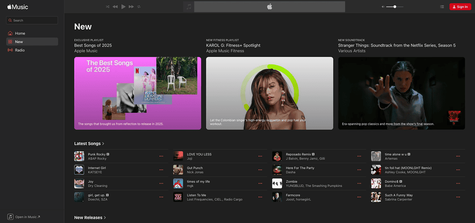The width and height of the screenshot is (475, 223).
Task: Open in Music app link
Action: [x=24, y=217]
